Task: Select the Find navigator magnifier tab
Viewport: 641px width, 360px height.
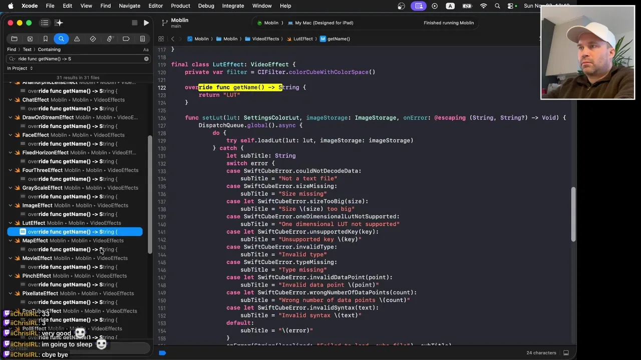Action: (x=61, y=38)
